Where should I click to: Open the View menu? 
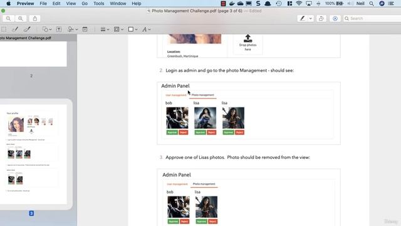(71, 3)
